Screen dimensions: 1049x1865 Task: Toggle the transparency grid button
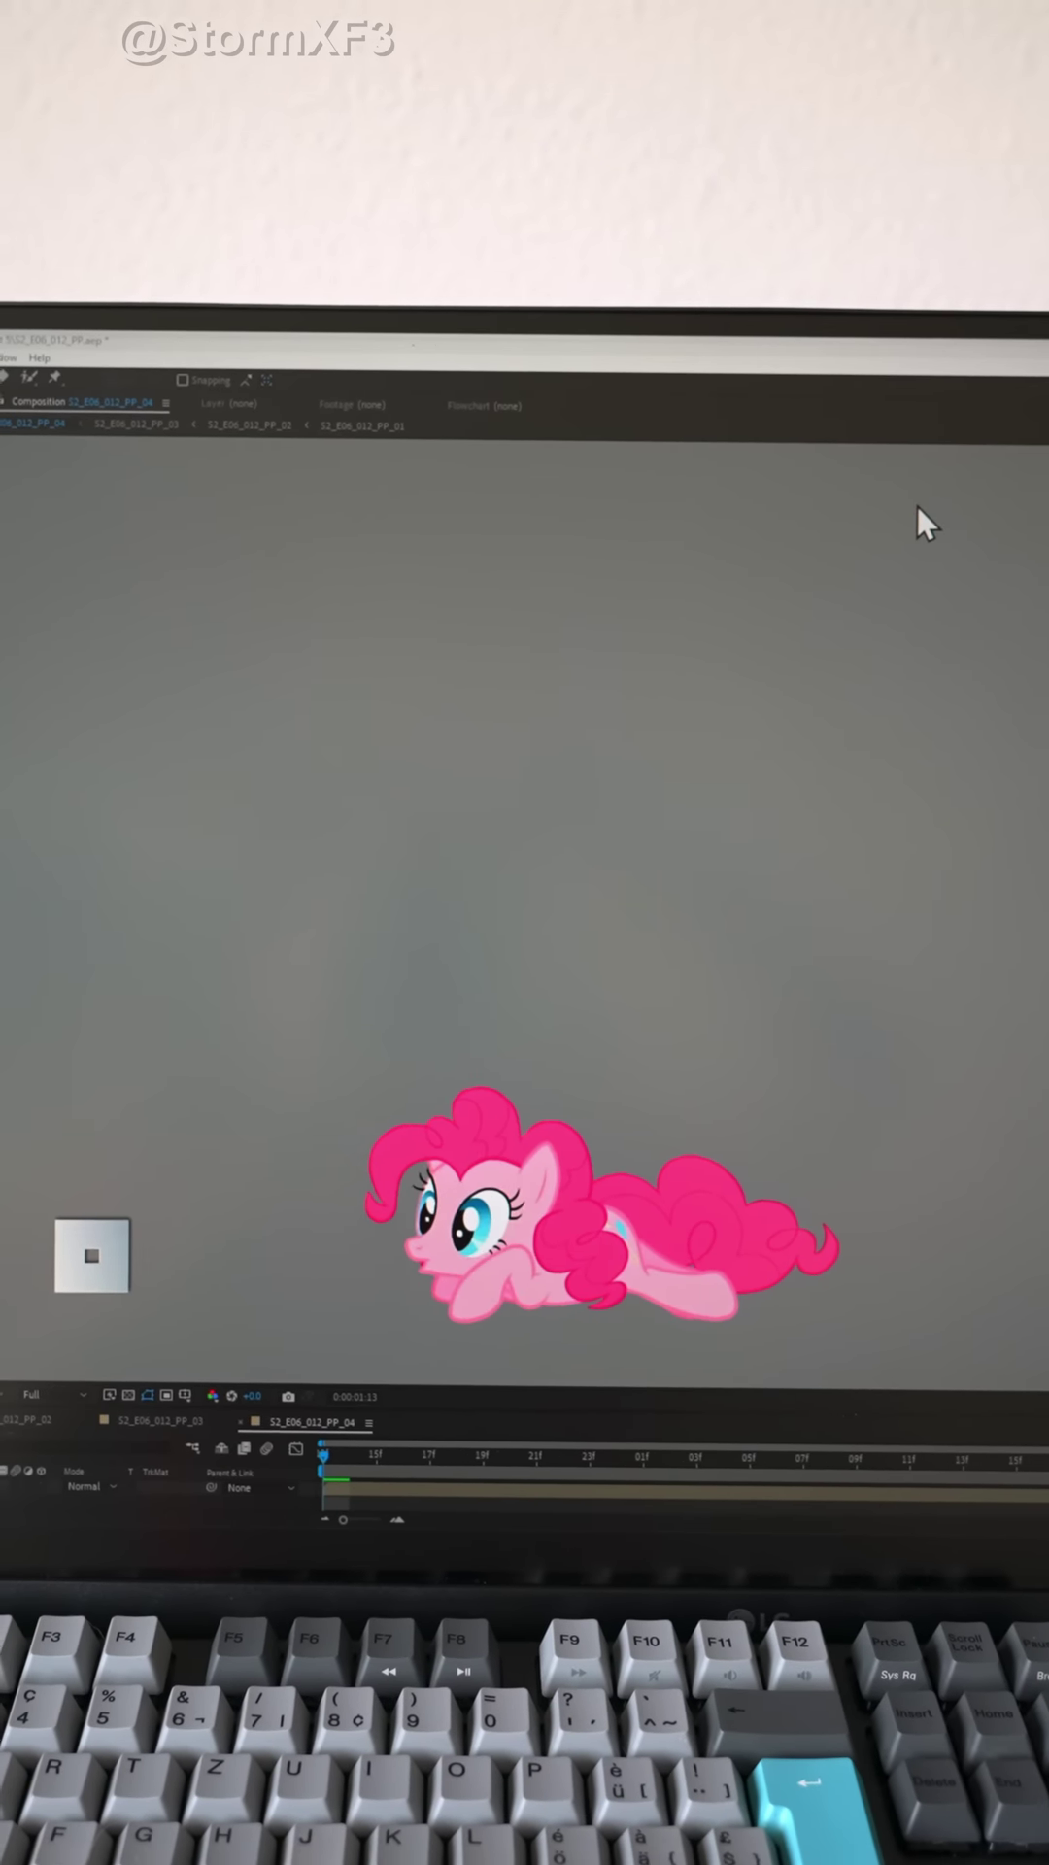128,1395
